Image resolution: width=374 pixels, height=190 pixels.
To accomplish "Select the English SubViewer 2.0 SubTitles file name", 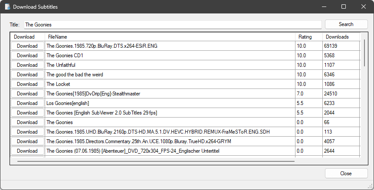I will pyautogui.click(x=102, y=113).
